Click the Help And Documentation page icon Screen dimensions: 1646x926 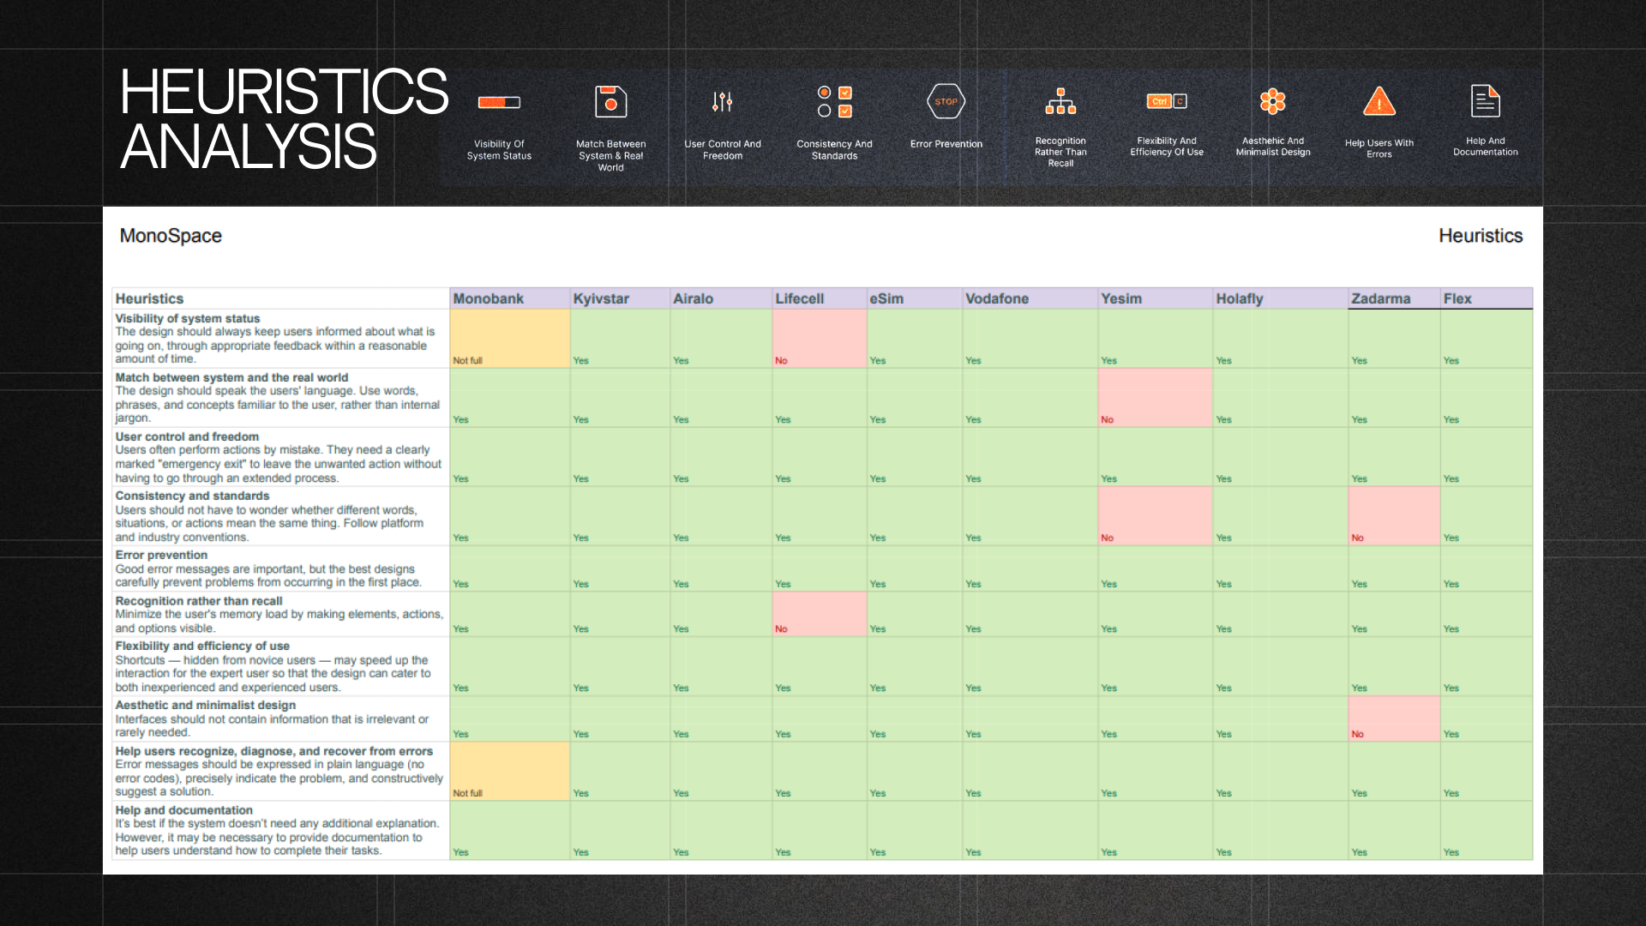point(1485,101)
